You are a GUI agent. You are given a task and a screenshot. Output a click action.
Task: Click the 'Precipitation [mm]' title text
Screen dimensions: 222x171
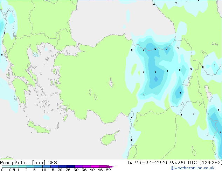(23, 163)
